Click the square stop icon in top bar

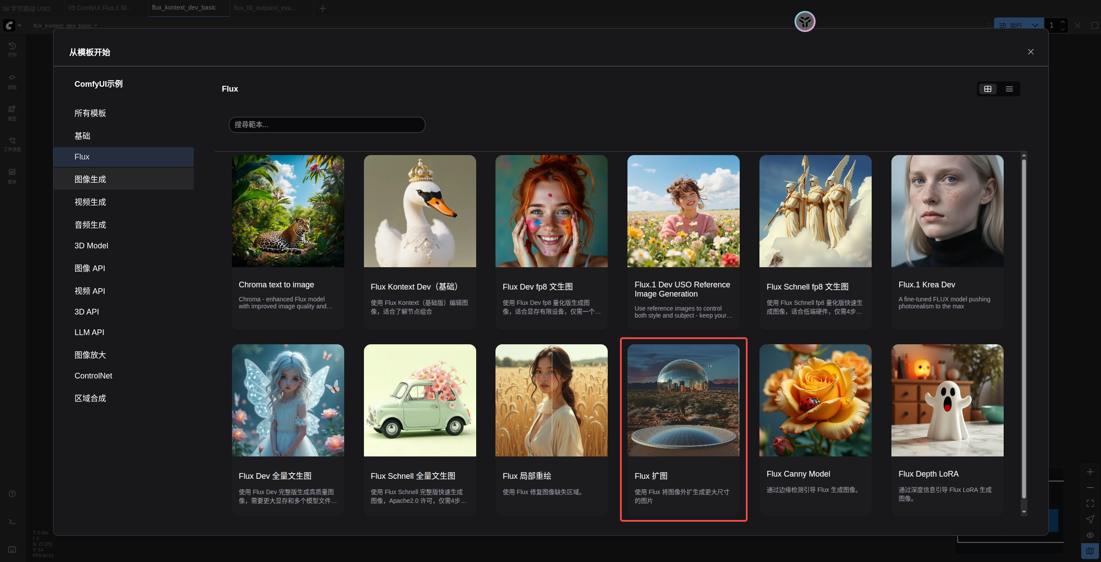1094,25
